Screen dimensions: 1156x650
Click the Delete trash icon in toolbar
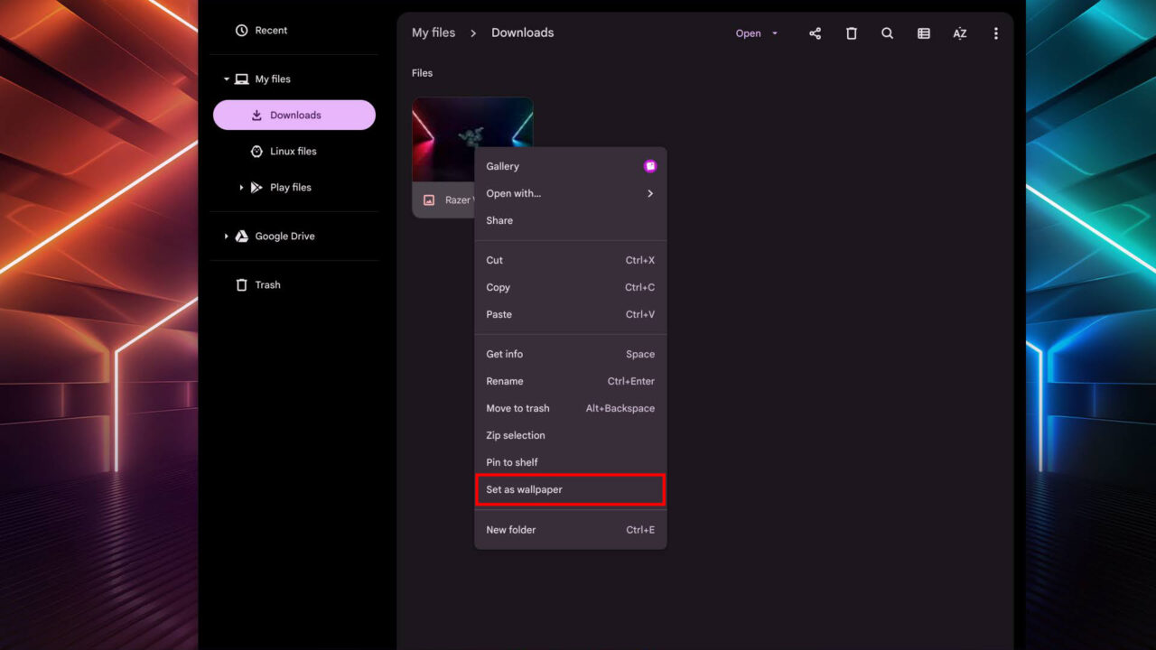(851, 32)
